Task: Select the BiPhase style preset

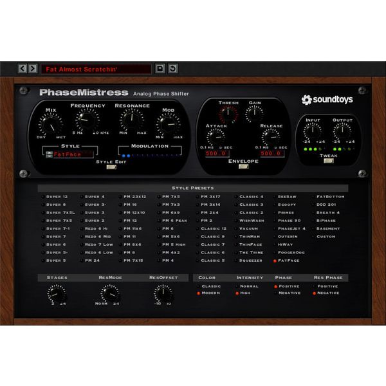Action: click(x=324, y=221)
